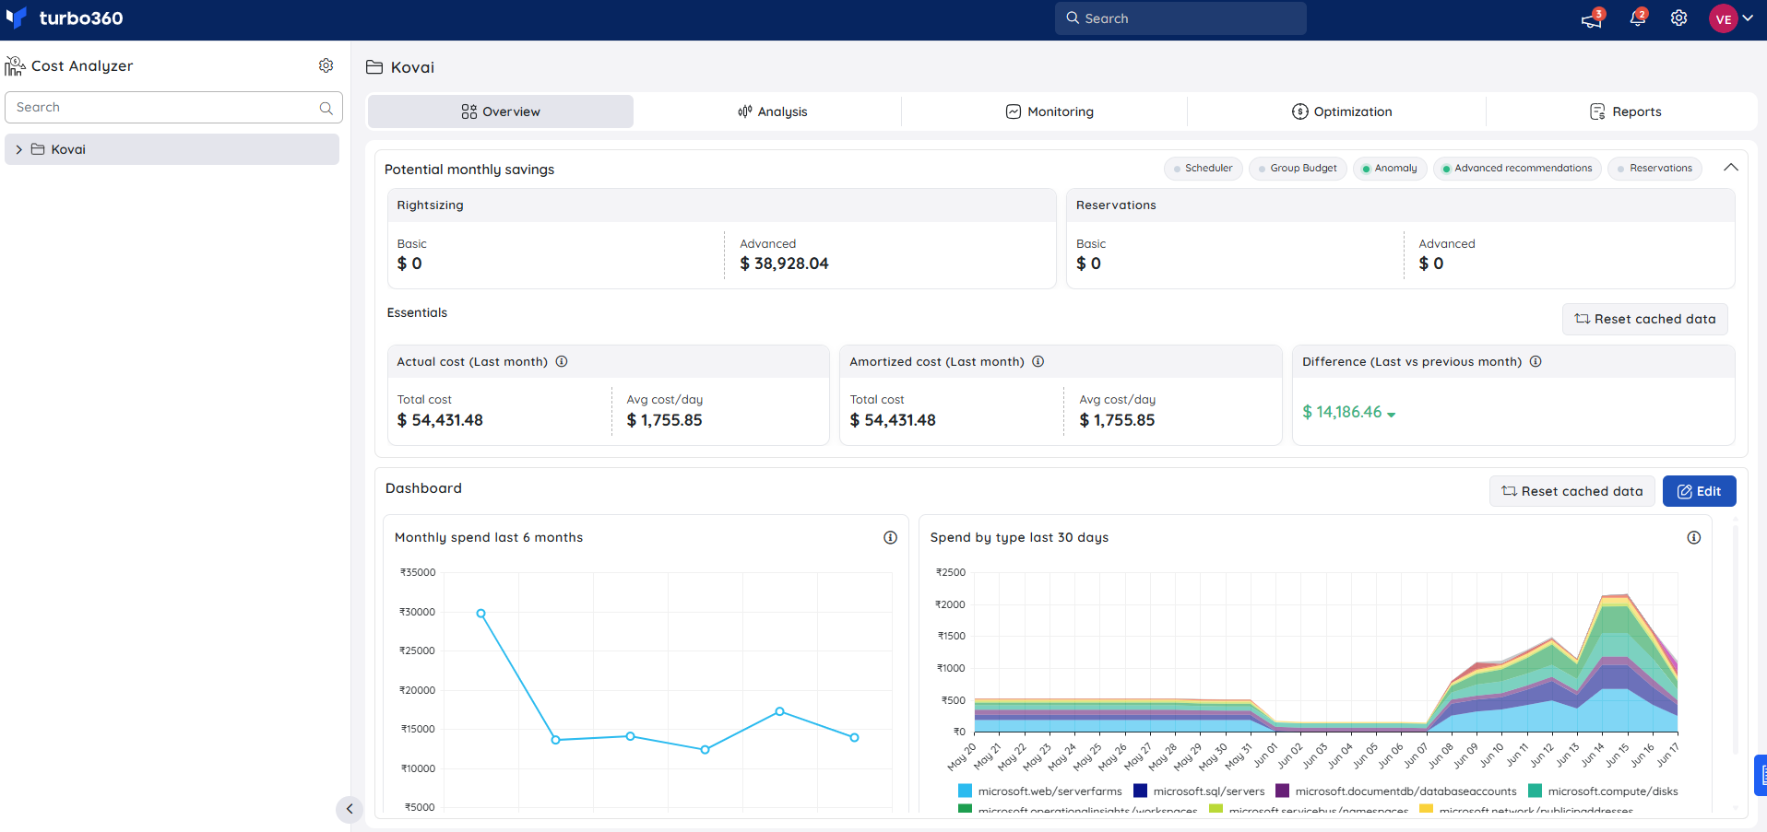
Task: Click the Cost Analyzer settings gear
Action: click(326, 65)
